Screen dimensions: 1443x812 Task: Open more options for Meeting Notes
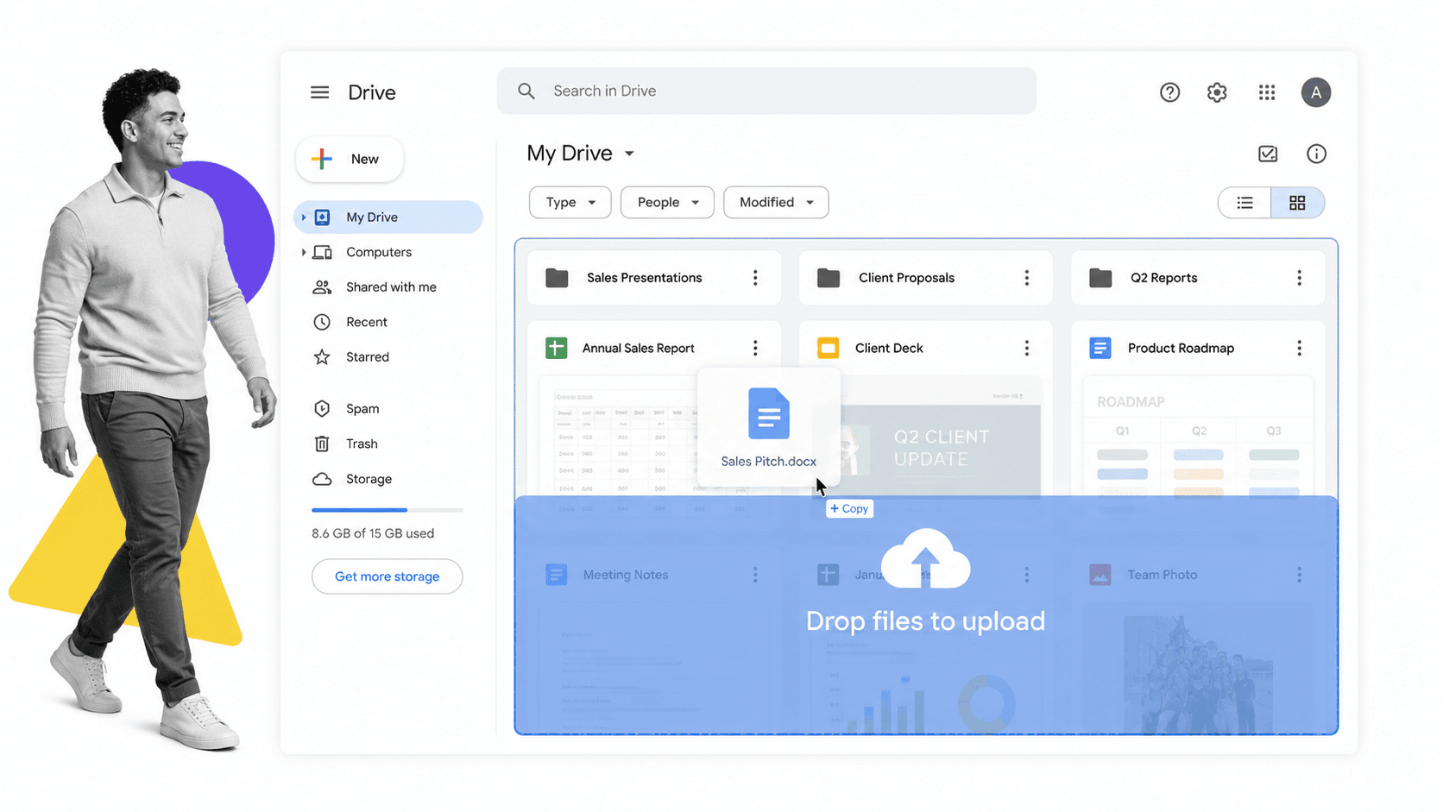(x=755, y=575)
